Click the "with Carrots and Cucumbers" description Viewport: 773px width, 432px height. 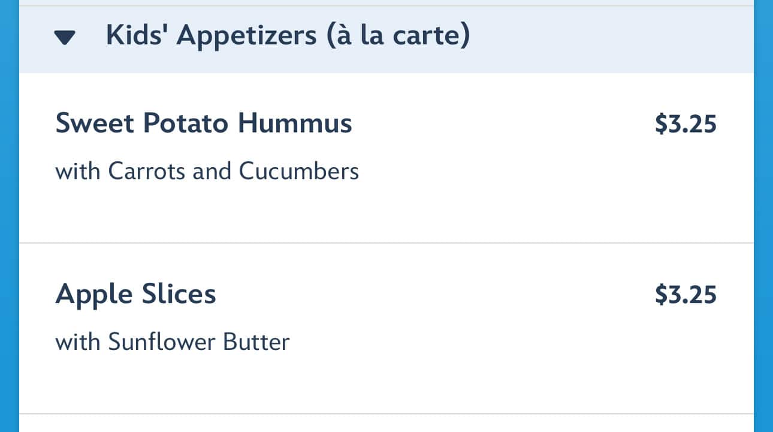(207, 171)
